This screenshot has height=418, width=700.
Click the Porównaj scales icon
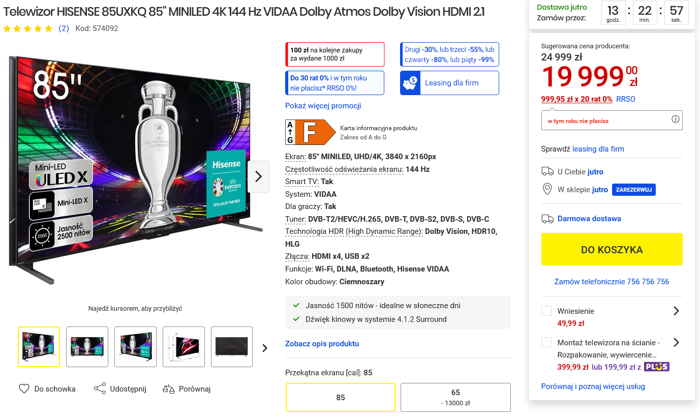(x=168, y=389)
